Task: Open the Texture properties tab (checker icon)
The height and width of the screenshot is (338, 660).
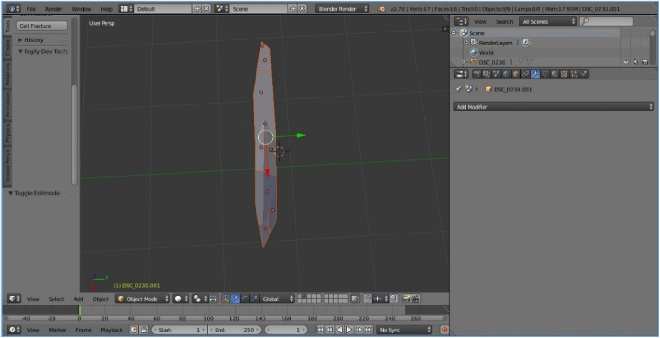Action: [564, 74]
